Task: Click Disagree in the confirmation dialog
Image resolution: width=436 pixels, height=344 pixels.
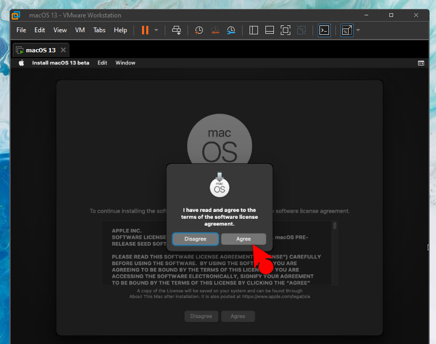Action: click(x=195, y=239)
